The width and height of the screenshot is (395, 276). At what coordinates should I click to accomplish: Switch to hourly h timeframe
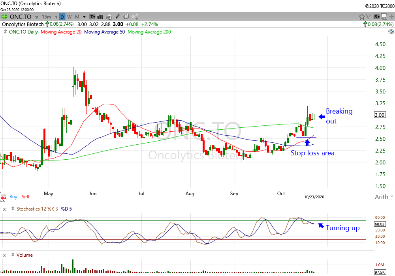(56, 17)
